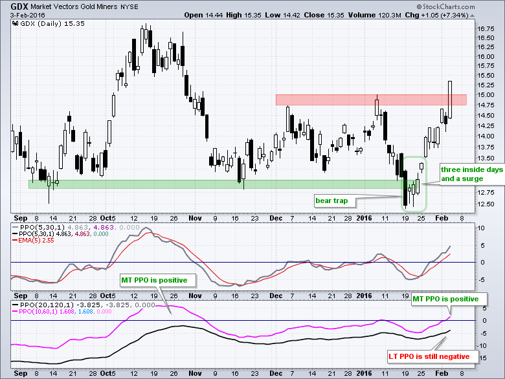The image size is (505, 379).
Task: Click the red EMA(5) legend line marker
Action: [15, 241]
